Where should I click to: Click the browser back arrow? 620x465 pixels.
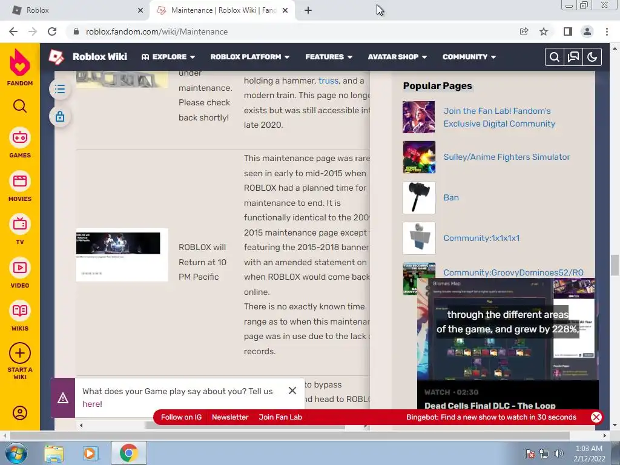pos(13,31)
